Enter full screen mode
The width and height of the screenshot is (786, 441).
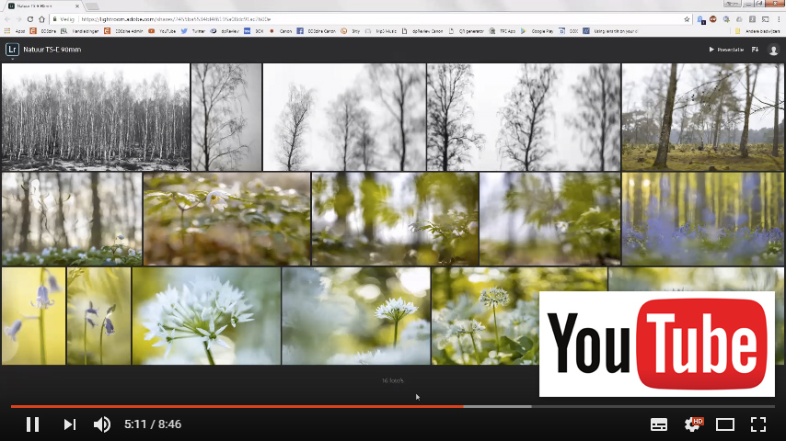click(758, 424)
